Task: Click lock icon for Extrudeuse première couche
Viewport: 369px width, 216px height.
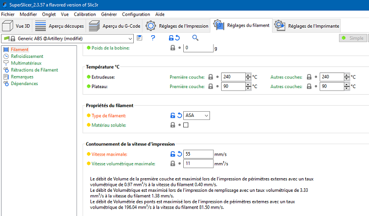Action: [210, 77]
